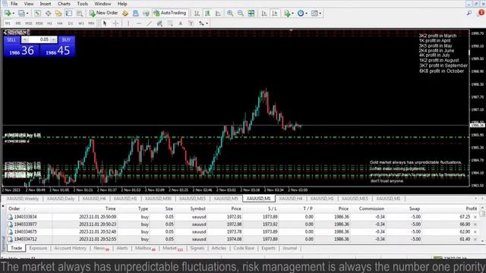Image resolution: width=486 pixels, height=273 pixels.
Task: Open the New Chart icon
Action: coord(8,14)
